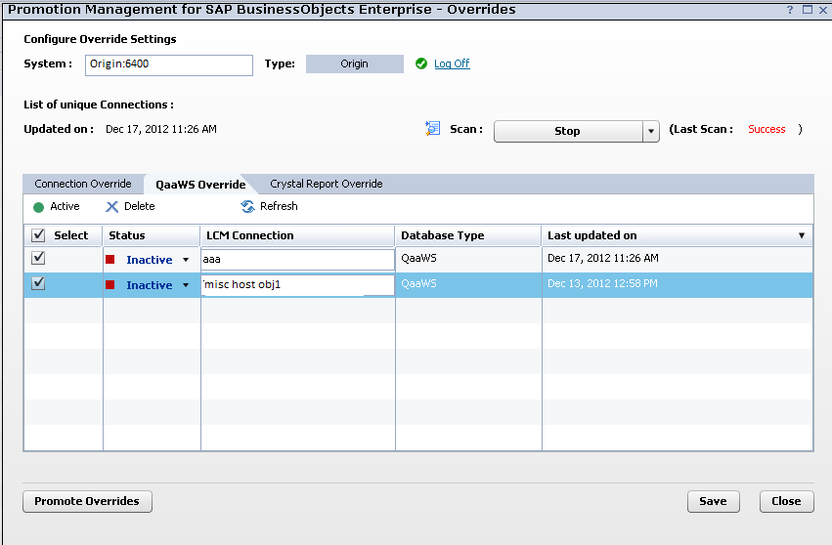Click the red status square in misc host obj1 row
Image resolution: width=832 pixels, height=545 pixels.
click(110, 284)
